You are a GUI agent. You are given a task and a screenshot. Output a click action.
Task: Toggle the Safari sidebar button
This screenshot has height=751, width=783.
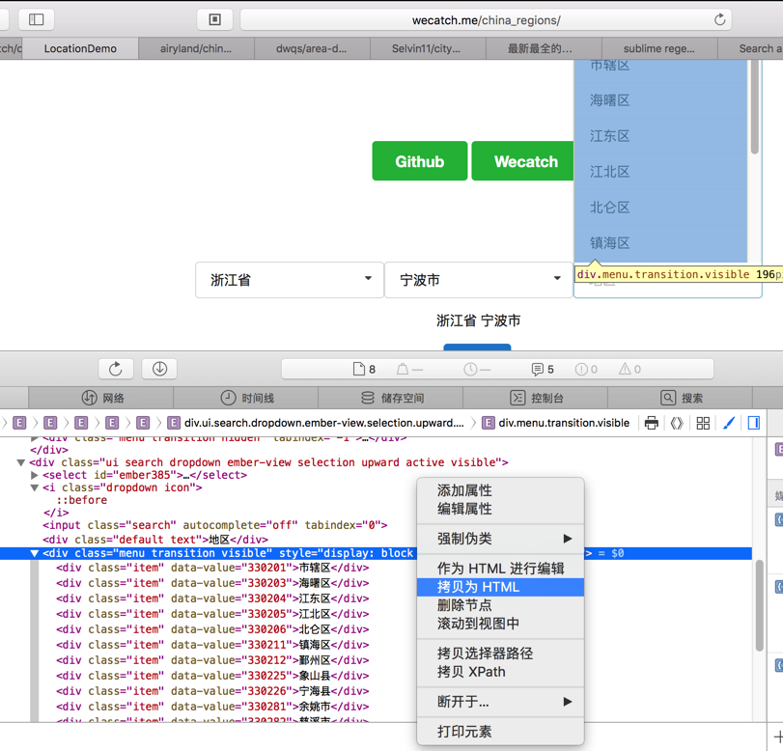pyautogui.click(x=36, y=19)
